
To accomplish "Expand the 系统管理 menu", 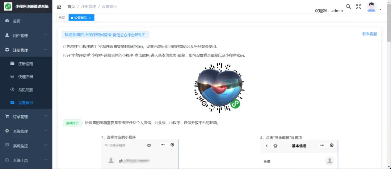I will click(x=26, y=131).
